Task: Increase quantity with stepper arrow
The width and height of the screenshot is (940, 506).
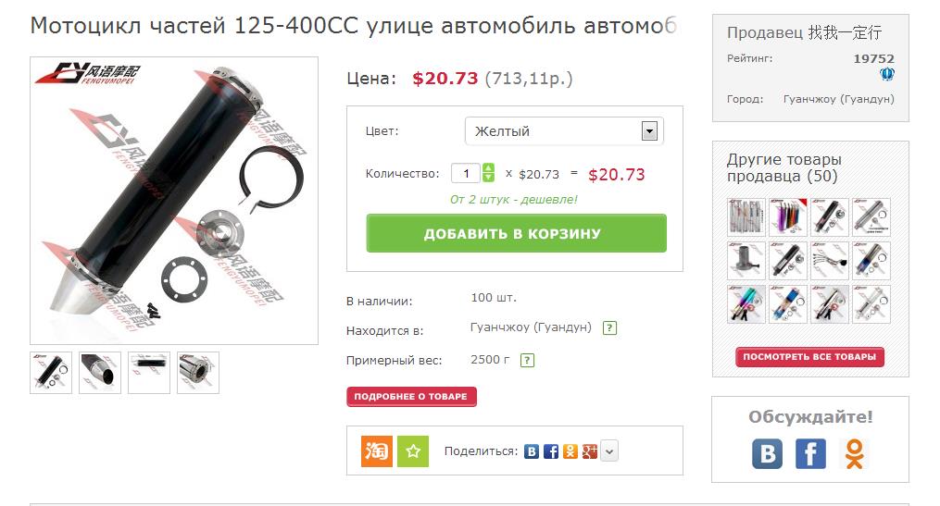Action: point(489,169)
